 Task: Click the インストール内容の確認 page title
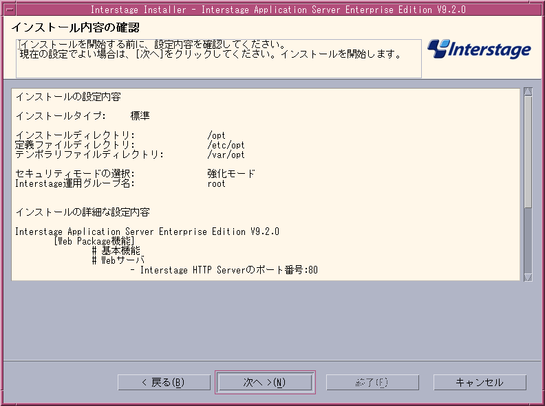tap(76, 27)
